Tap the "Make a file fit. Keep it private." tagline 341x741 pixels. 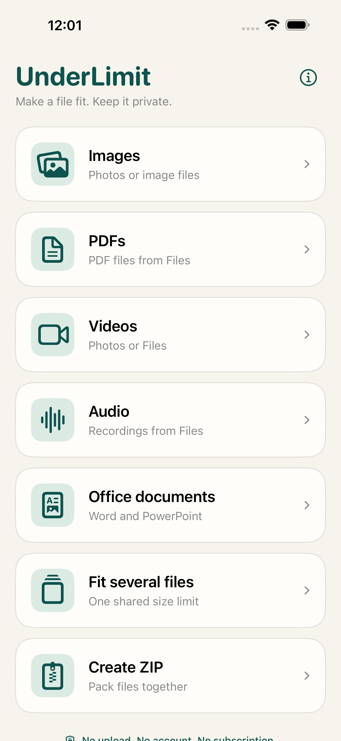coord(94,102)
